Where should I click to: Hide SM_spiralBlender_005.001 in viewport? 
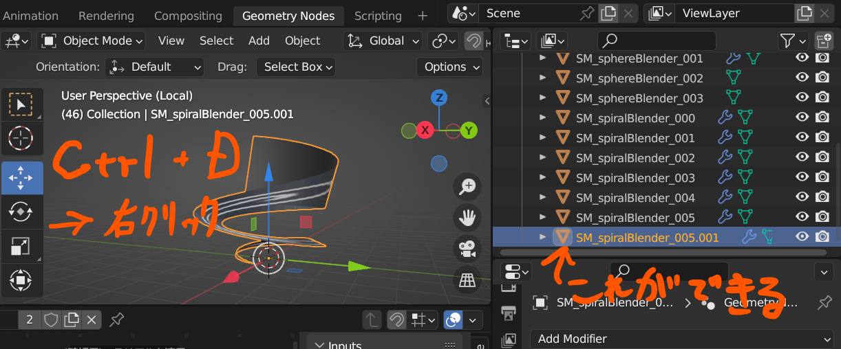click(x=802, y=237)
